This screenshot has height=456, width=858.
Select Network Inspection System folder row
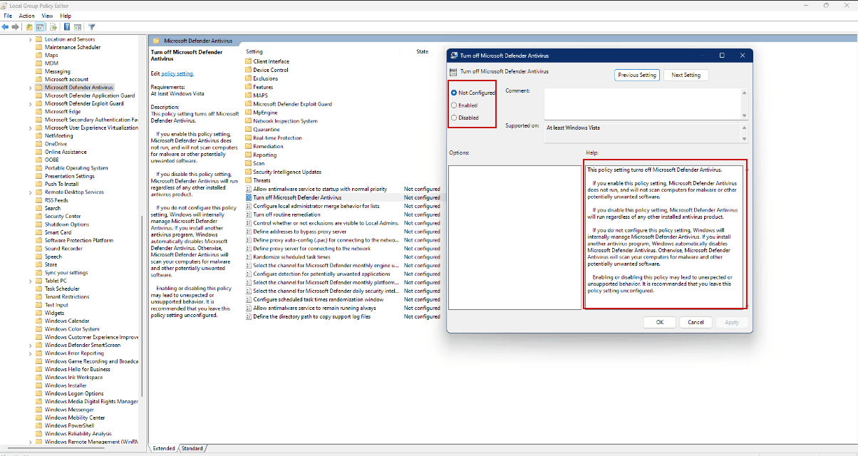pyautogui.click(x=285, y=121)
